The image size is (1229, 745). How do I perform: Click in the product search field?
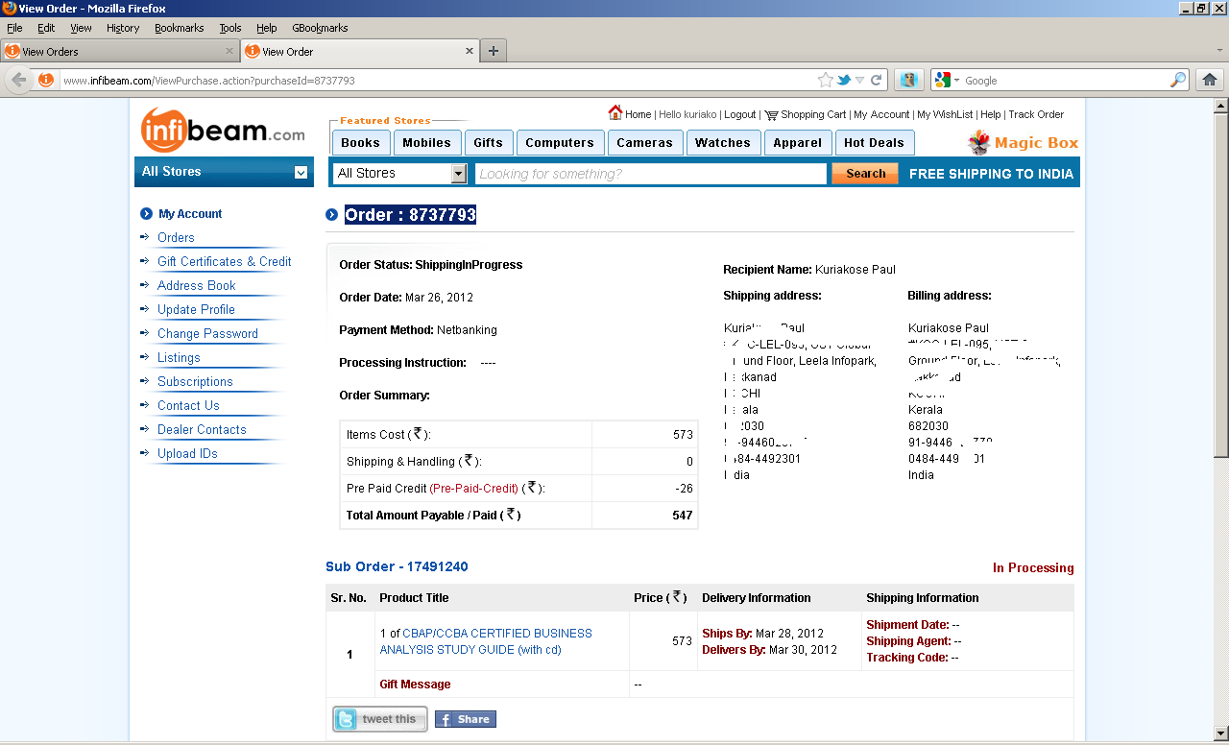point(651,173)
